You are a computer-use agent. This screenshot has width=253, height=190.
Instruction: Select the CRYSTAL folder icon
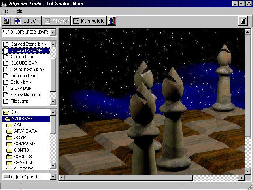(9, 163)
